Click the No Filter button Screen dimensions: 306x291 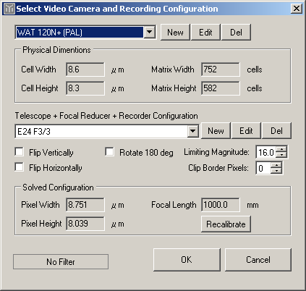tap(61, 262)
